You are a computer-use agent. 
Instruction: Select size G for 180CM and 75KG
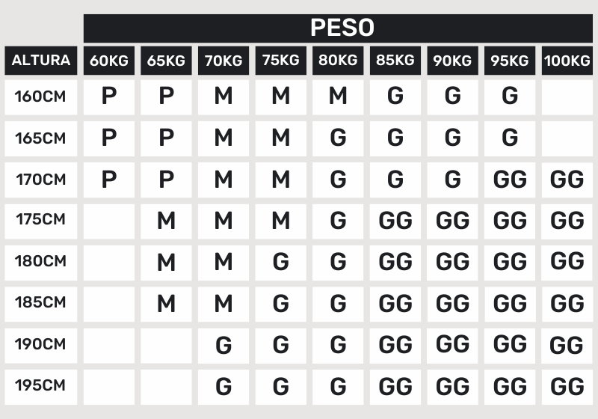tap(280, 262)
